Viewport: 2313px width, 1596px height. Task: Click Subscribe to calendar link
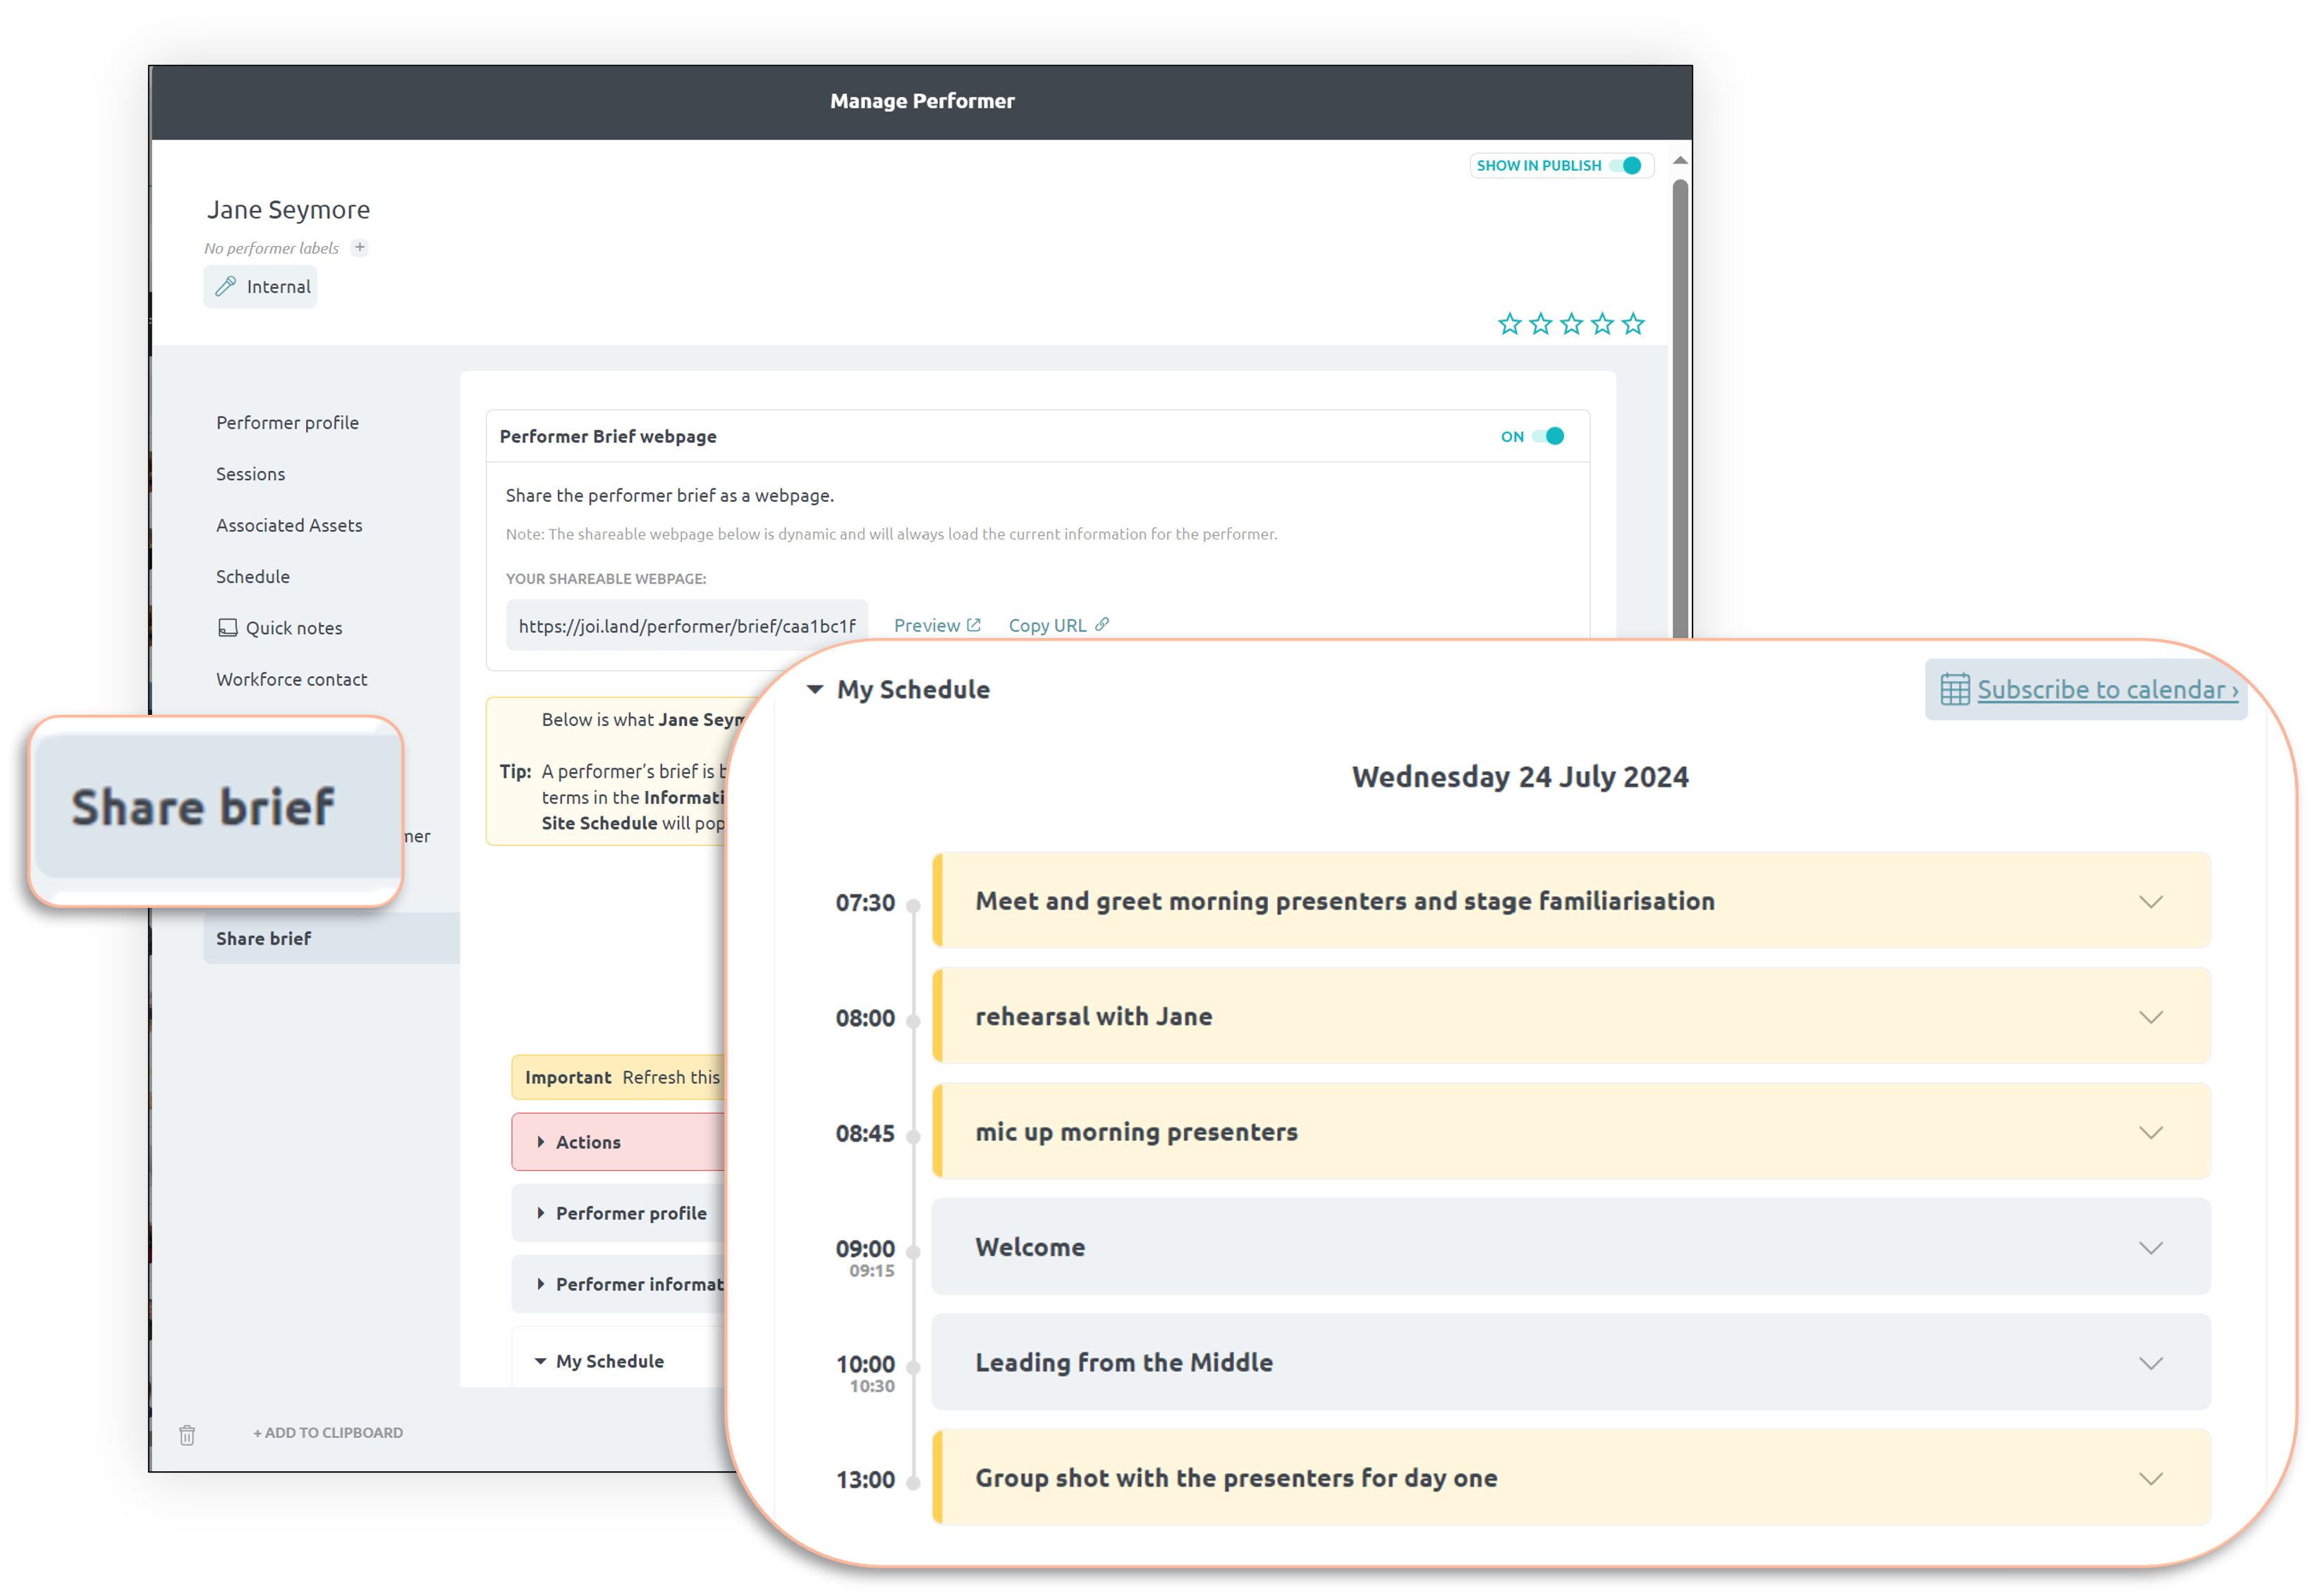coord(2108,690)
